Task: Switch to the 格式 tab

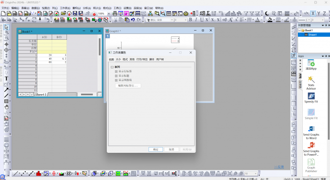Action: click(125, 60)
